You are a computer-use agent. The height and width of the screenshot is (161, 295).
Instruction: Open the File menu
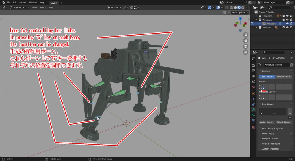point(8,3)
